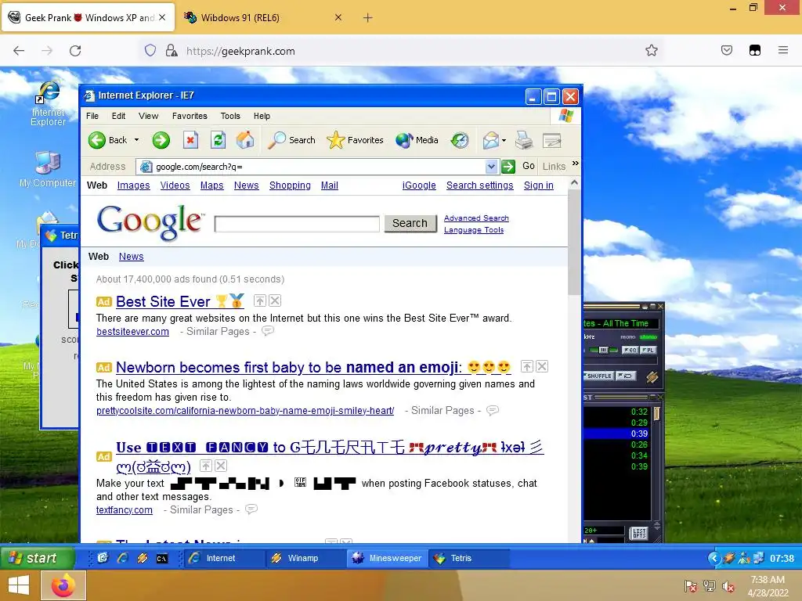
Task: Focus the Google search input field
Action: [x=297, y=224]
